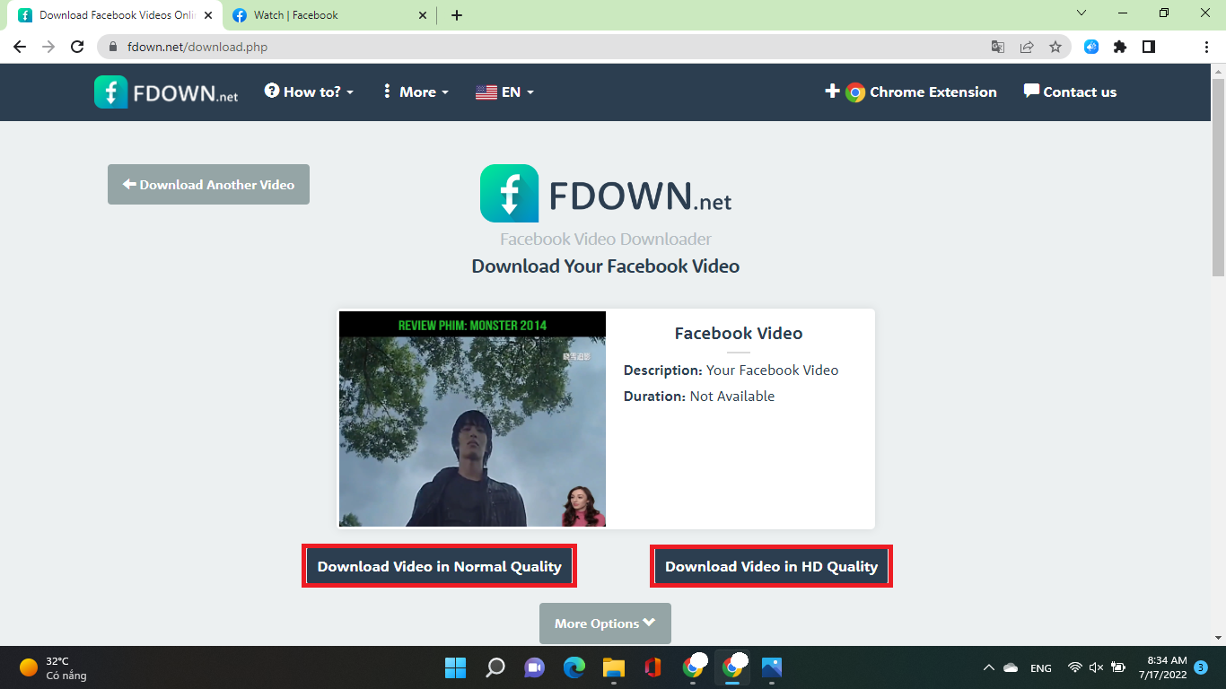Click the video thumbnail for Monster 2014 review
The height and width of the screenshot is (689, 1226).
tap(472, 418)
